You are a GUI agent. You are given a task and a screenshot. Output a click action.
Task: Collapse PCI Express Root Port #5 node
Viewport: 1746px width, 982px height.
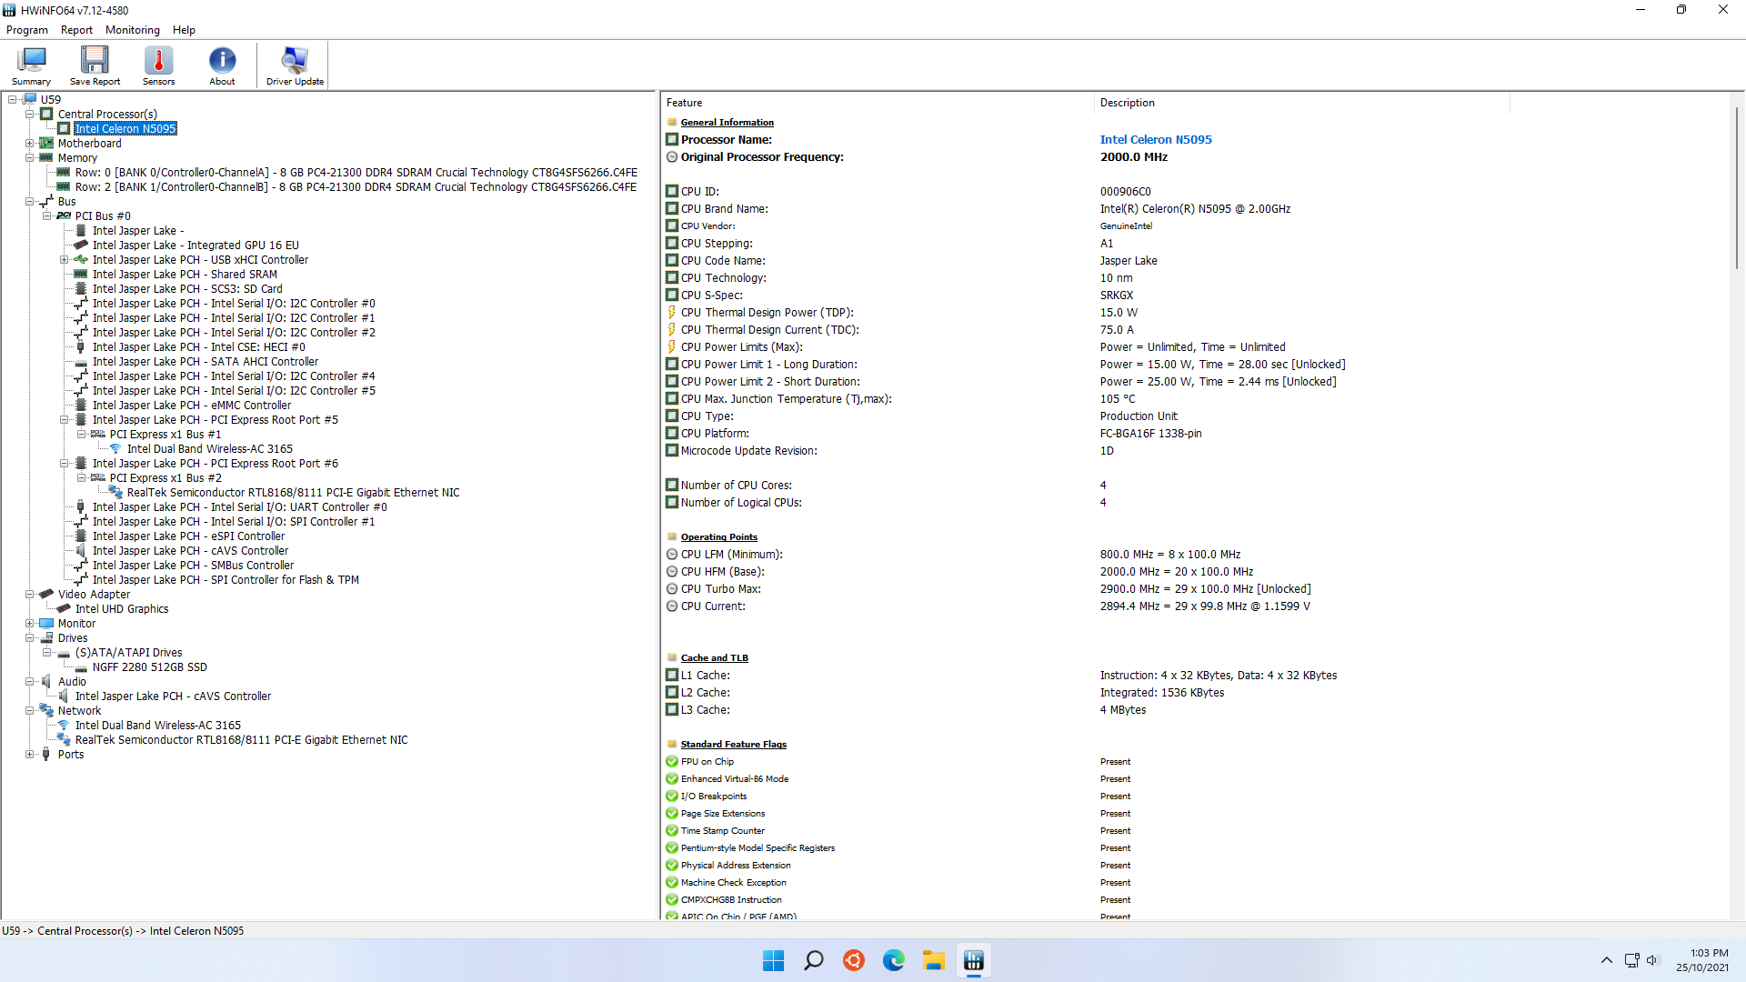[x=64, y=420]
